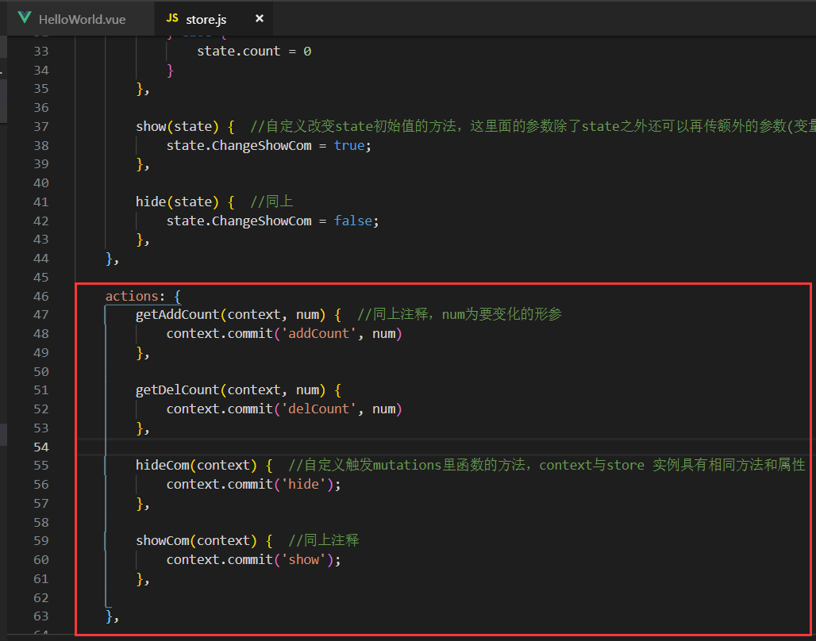816x641 pixels.
Task: Select line number 37 in gutter
Action: [41, 126]
